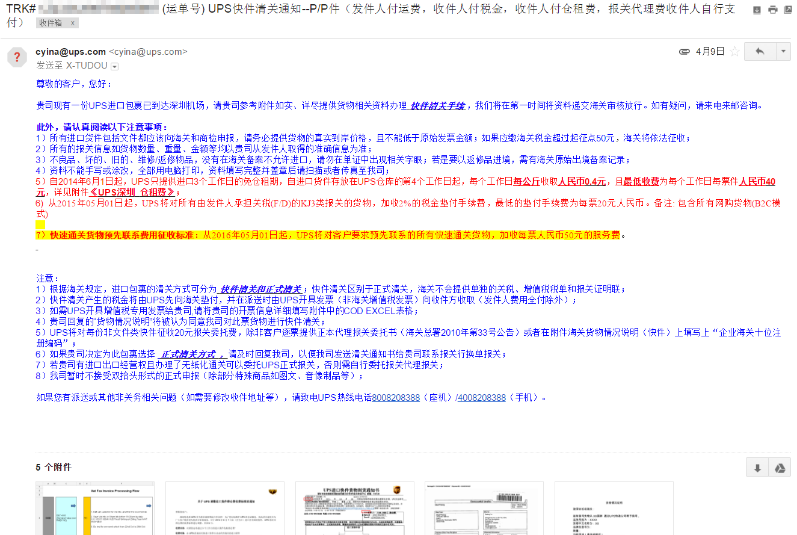Open the 《UPS深圳 仓租费》 link
The width and height of the screenshot is (797, 535).
coord(132,192)
